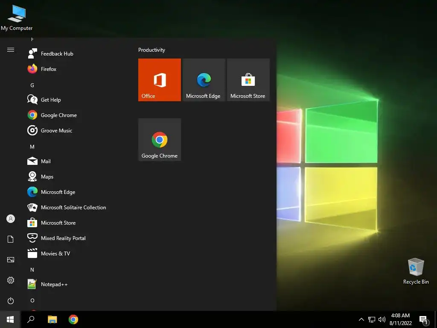The height and width of the screenshot is (328, 437).
Task: Click the Power button in Start
Action: [x=11, y=301]
